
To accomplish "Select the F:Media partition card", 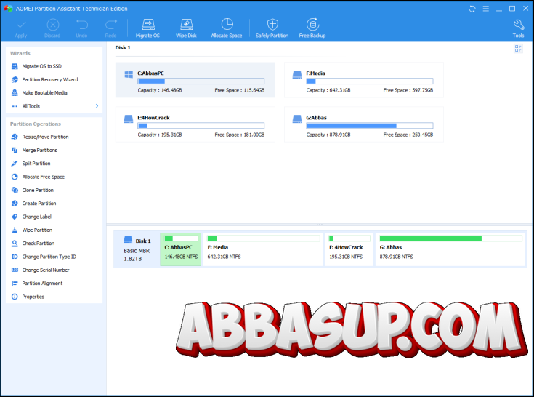I will tap(364, 80).
